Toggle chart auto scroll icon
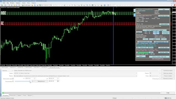The width and height of the screenshot is (176, 99). tap(95, 5)
